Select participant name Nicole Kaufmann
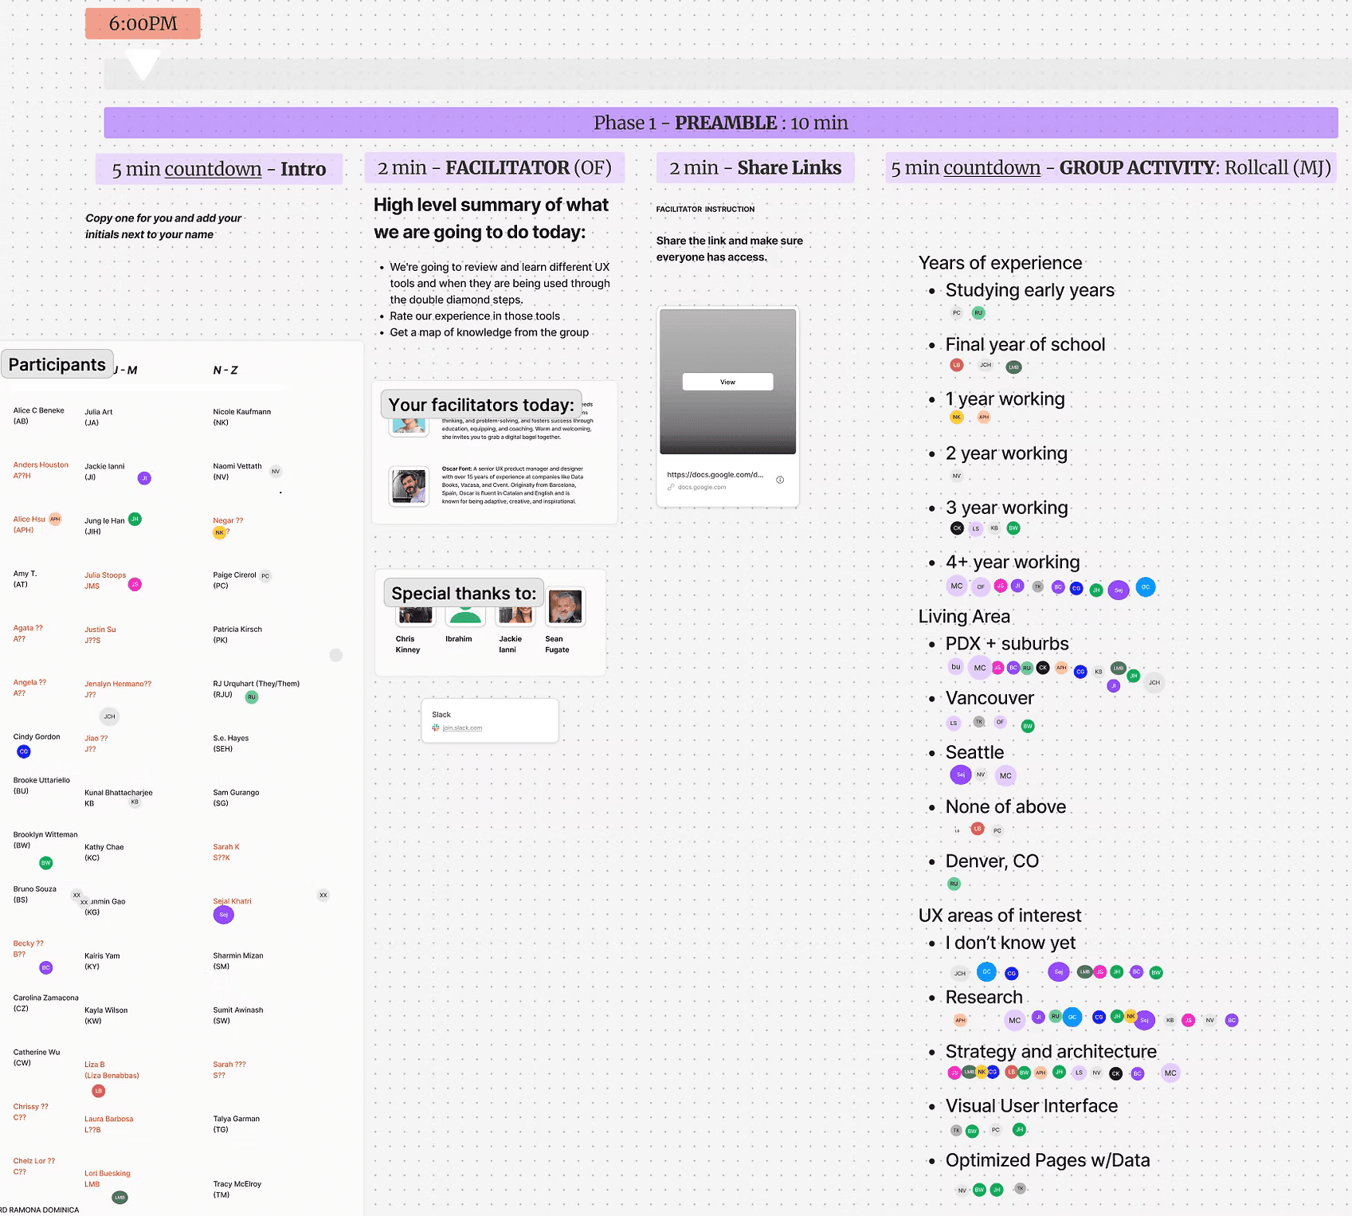The width and height of the screenshot is (1352, 1216). pos(242,412)
